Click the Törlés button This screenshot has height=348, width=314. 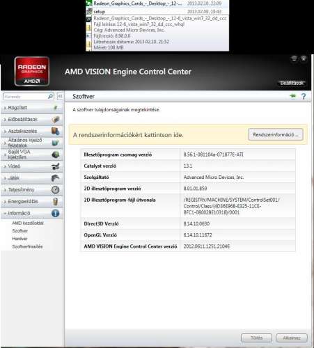click(x=256, y=338)
